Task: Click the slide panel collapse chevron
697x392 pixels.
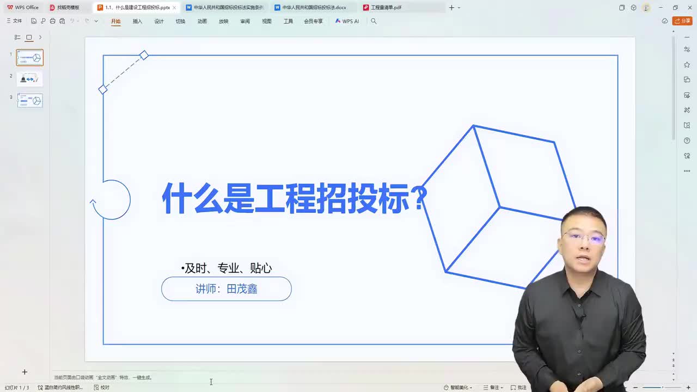Action: coord(40,38)
